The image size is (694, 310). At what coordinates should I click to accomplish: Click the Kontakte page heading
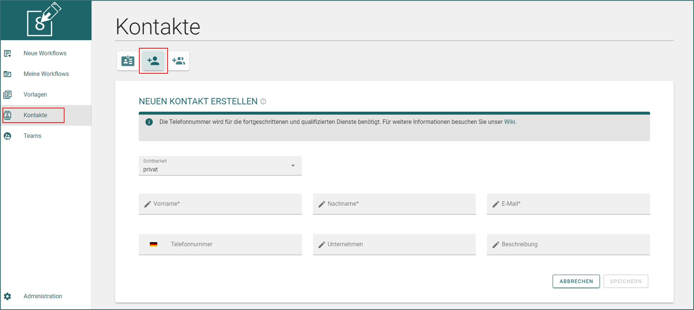[158, 27]
